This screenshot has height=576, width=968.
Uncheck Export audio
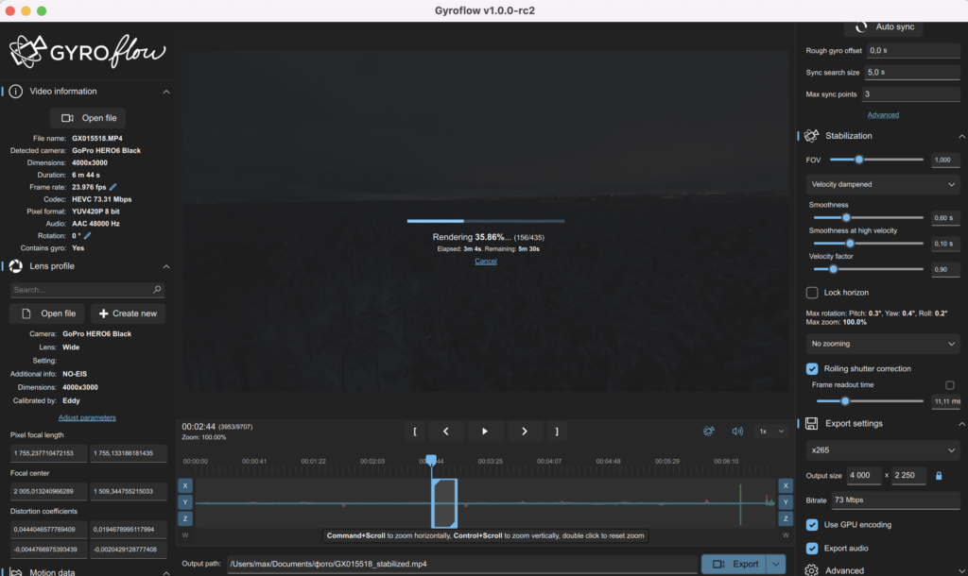tap(812, 549)
